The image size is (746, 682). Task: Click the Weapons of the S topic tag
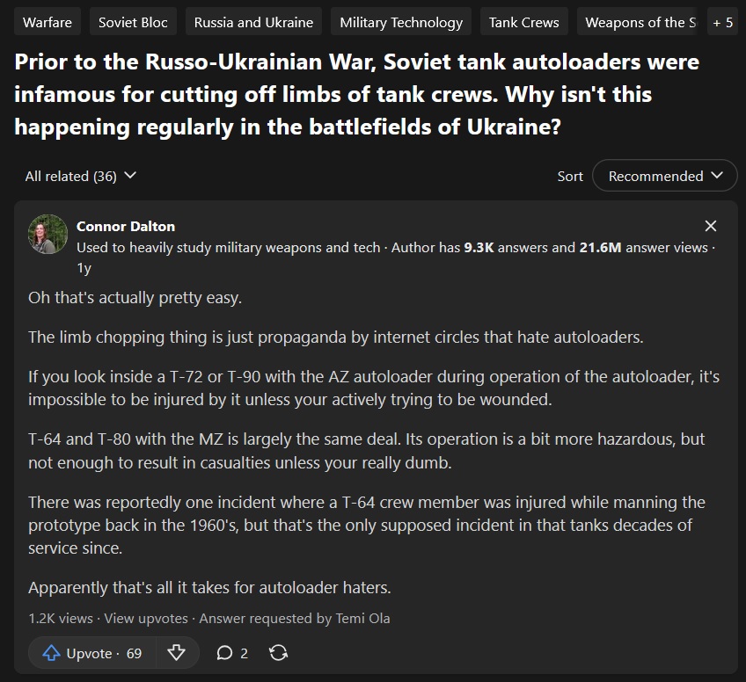tap(640, 22)
